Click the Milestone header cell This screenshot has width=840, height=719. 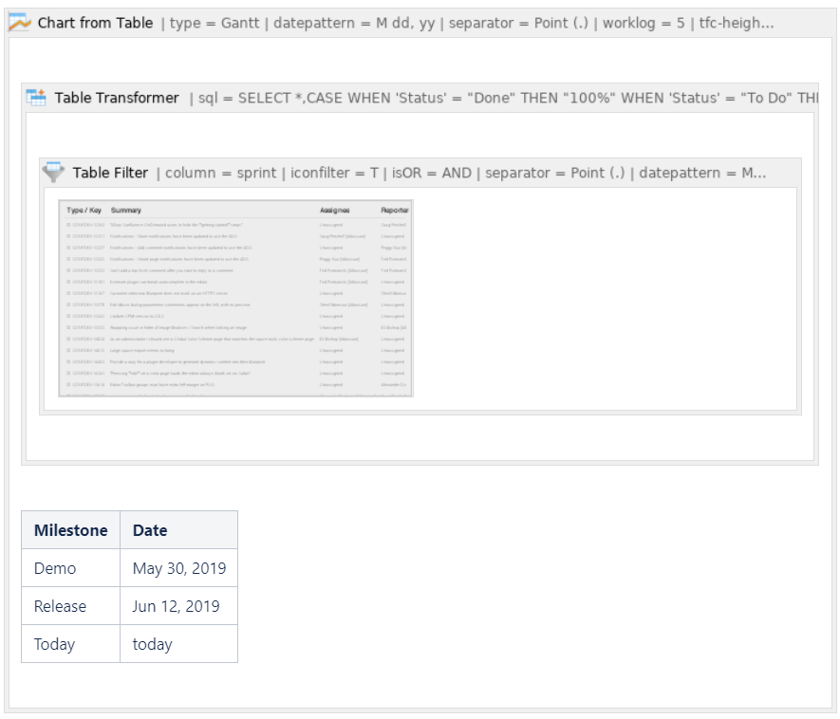[x=70, y=530]
